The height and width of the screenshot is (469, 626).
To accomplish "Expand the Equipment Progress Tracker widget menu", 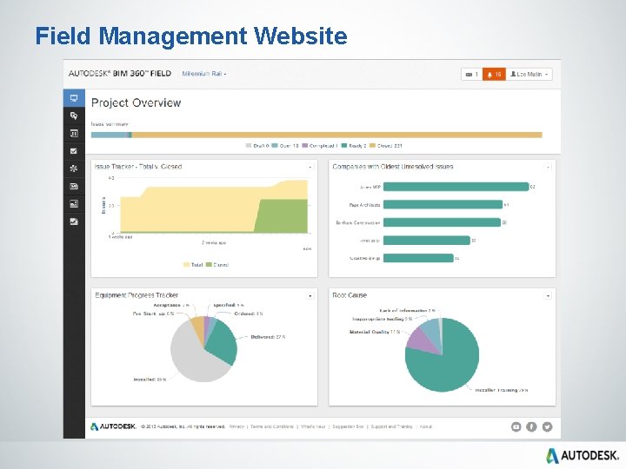I will (x=310, y=296).
